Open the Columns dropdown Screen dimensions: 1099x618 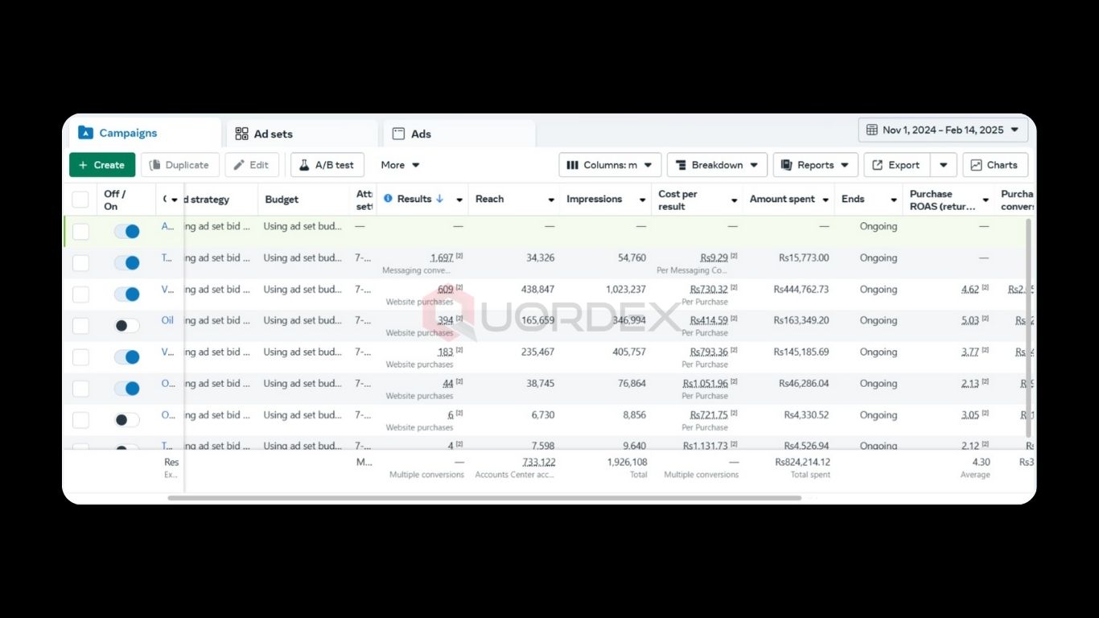(x=610, y=165)
